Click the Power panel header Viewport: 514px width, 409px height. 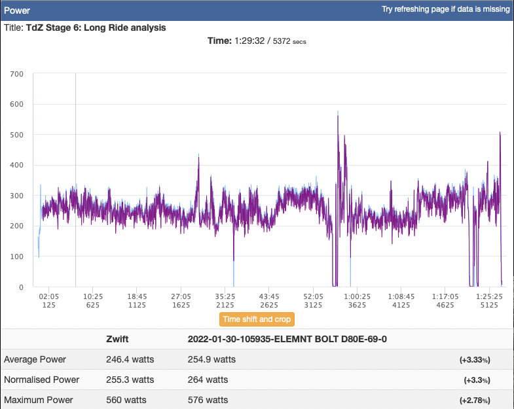(18, 10)
